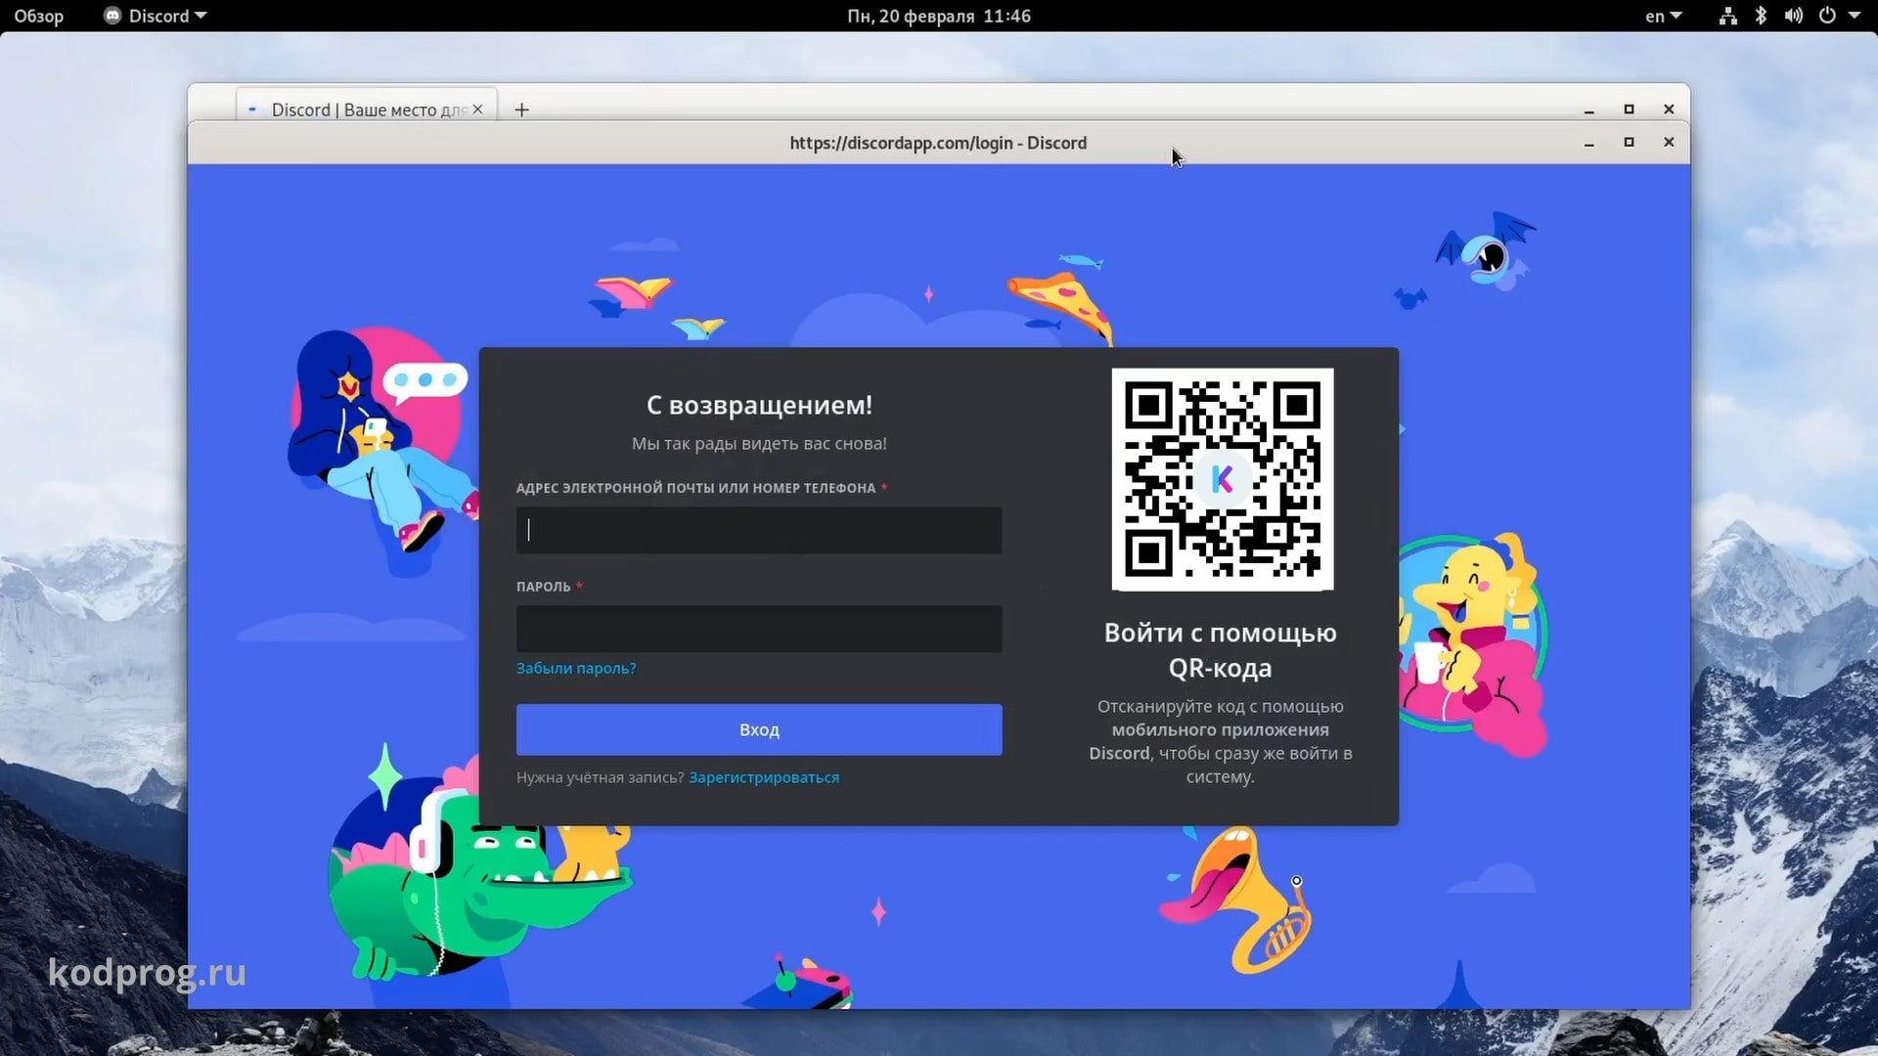The image size is (1878, 1056).
Task: Open the 'Обзор' activities overview
Action: [x=39, y=16]
